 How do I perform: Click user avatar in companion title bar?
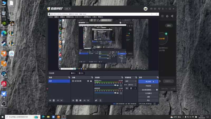point(146,9)
